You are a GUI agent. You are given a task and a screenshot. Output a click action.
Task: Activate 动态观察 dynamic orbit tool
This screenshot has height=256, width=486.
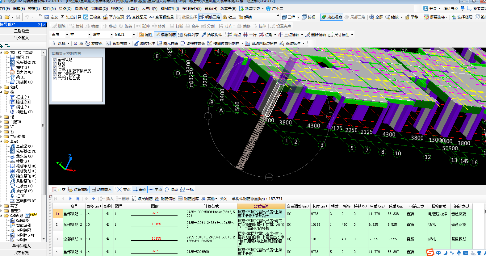(x=332, y=17)
